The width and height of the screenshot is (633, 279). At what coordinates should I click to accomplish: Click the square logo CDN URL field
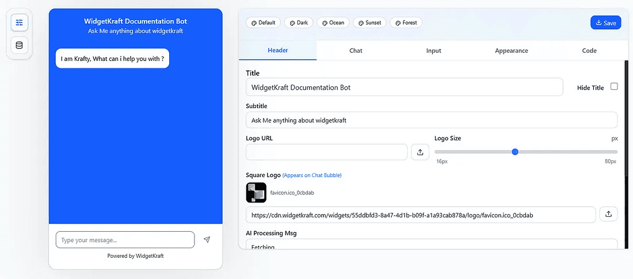(x=421, y=215)
